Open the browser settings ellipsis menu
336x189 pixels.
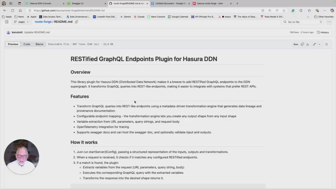325,10
